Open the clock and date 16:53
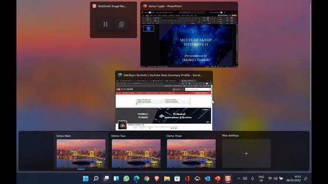Image resolution: width=328 pixels, height=184 pixels. [293, 178]
